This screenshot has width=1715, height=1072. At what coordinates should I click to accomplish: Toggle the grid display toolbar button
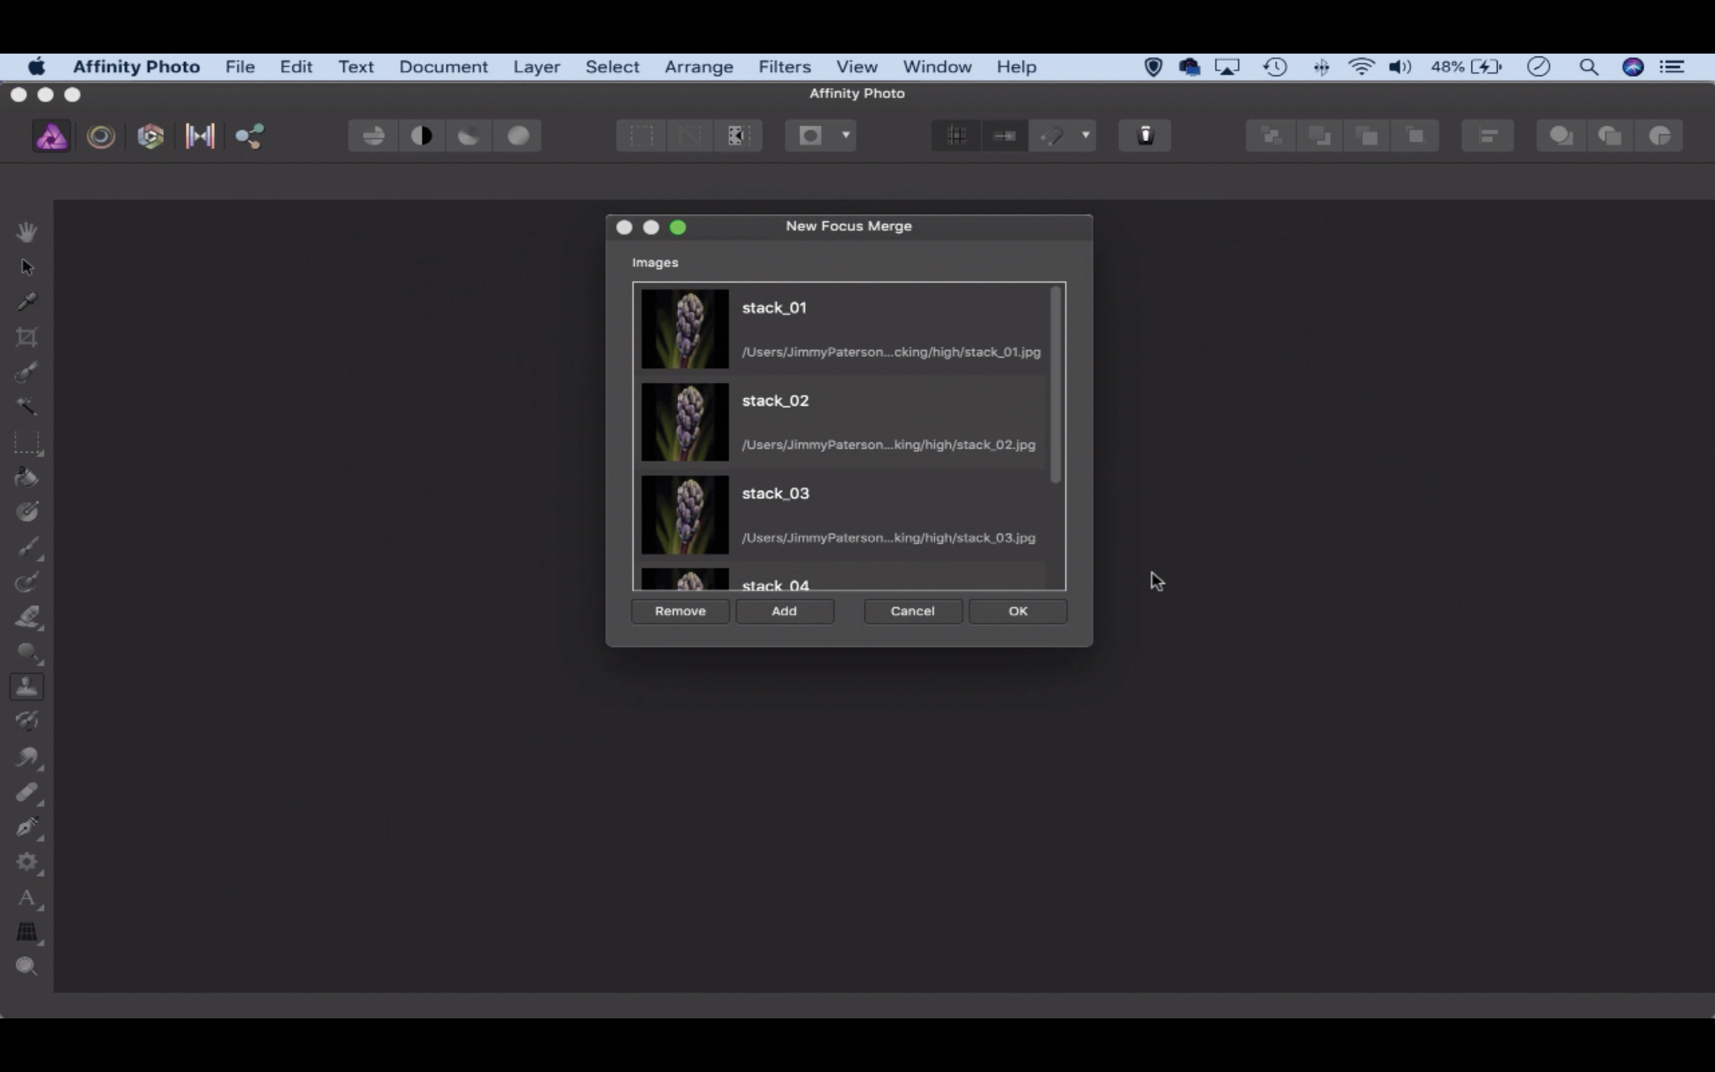point(957,136)
